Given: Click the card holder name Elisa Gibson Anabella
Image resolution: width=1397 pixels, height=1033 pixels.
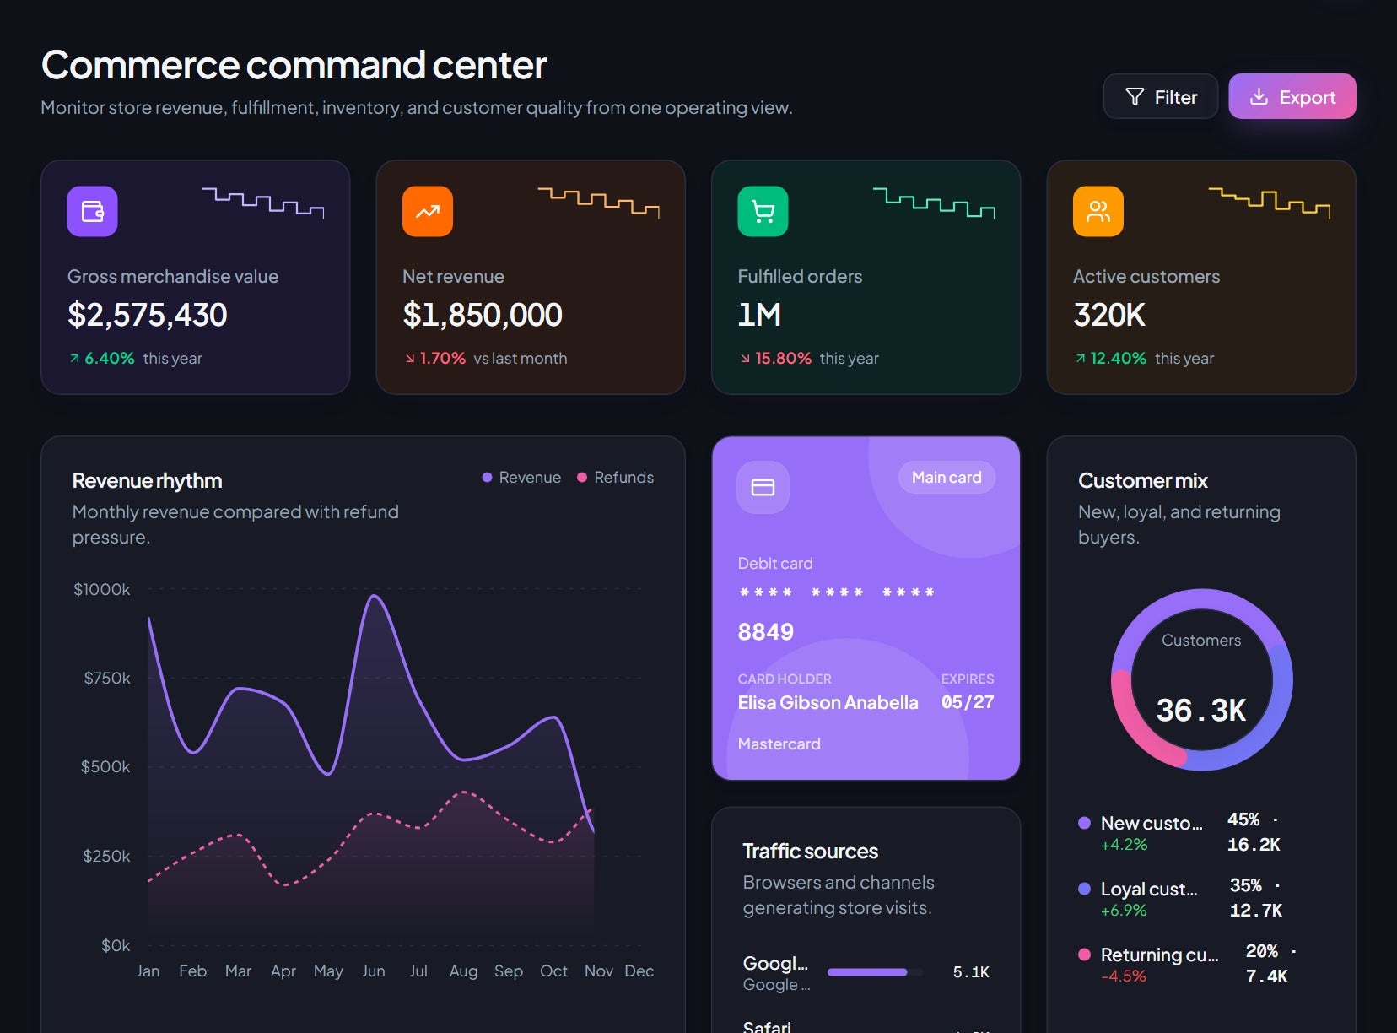Looking at the screenshot, I should [828, 703].
